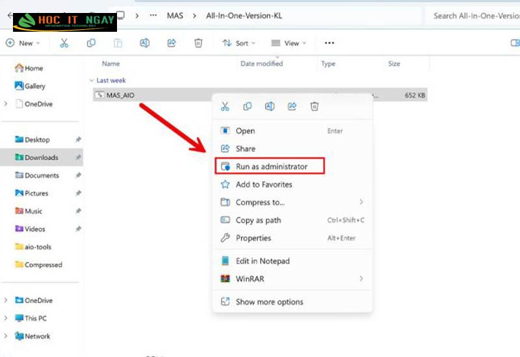Click the Rename icon in the toolbar

pyautogui.click(x=144, y=43)
